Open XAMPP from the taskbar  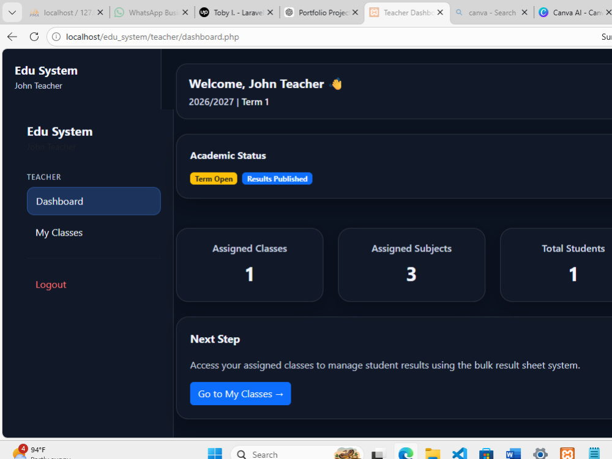(567, 453)
